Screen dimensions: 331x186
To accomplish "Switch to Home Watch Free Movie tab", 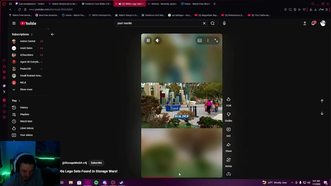I will click(x=195, y=4).
